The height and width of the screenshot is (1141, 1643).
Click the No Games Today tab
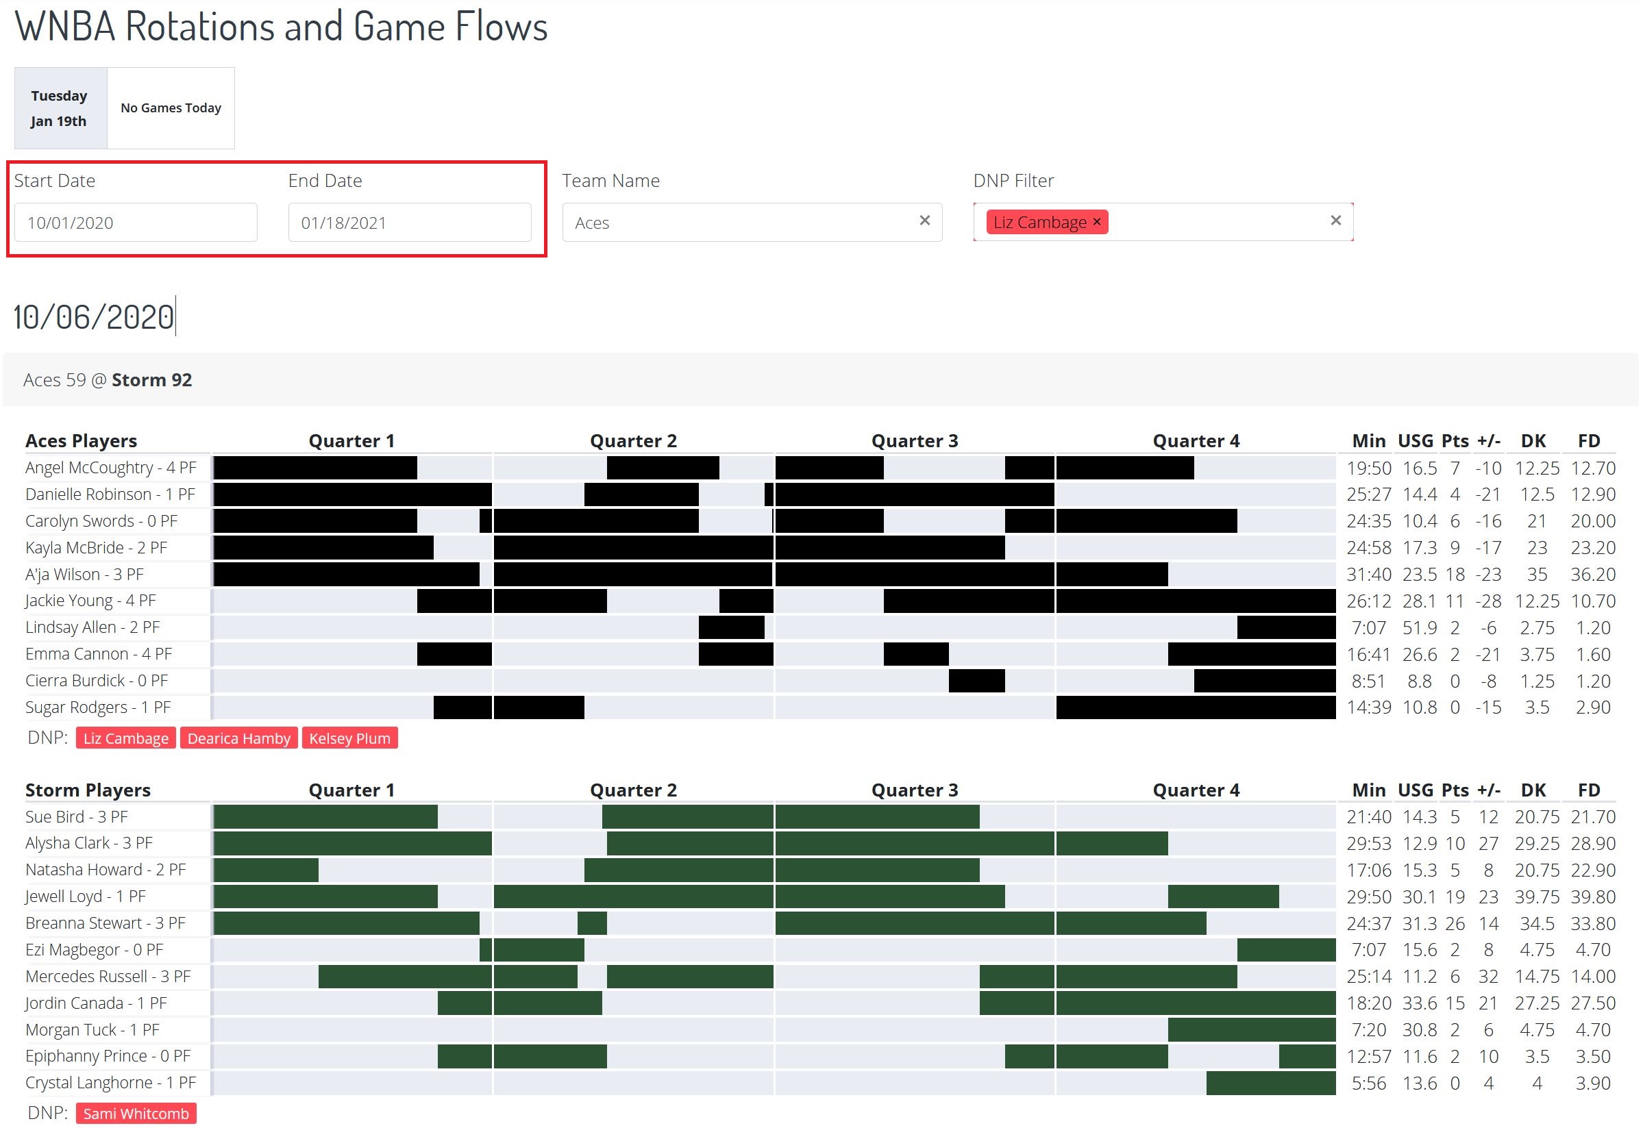170,108
